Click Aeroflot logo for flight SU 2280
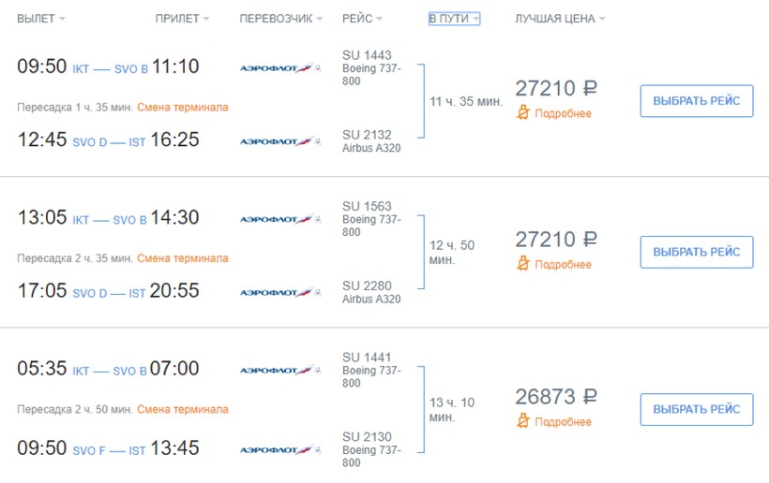 click(279, 292)
